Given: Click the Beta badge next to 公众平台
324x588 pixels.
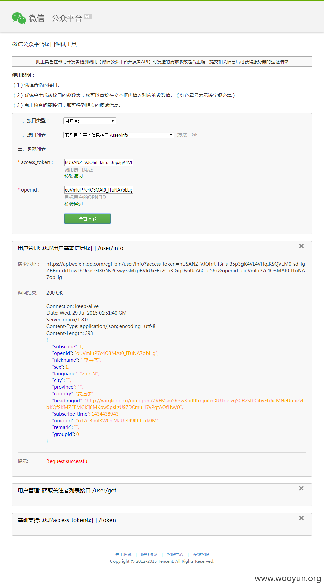Looking at the screenshot, I should 88,17.
